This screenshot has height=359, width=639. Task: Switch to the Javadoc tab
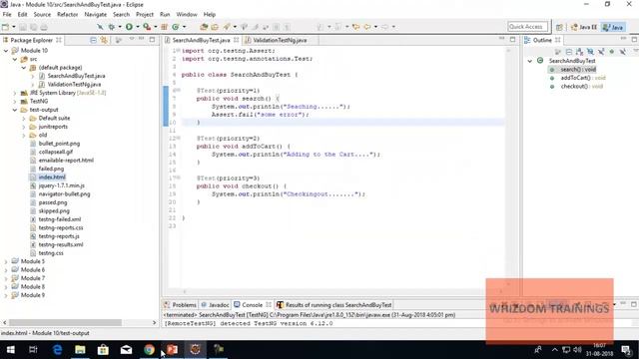[215, 304]
